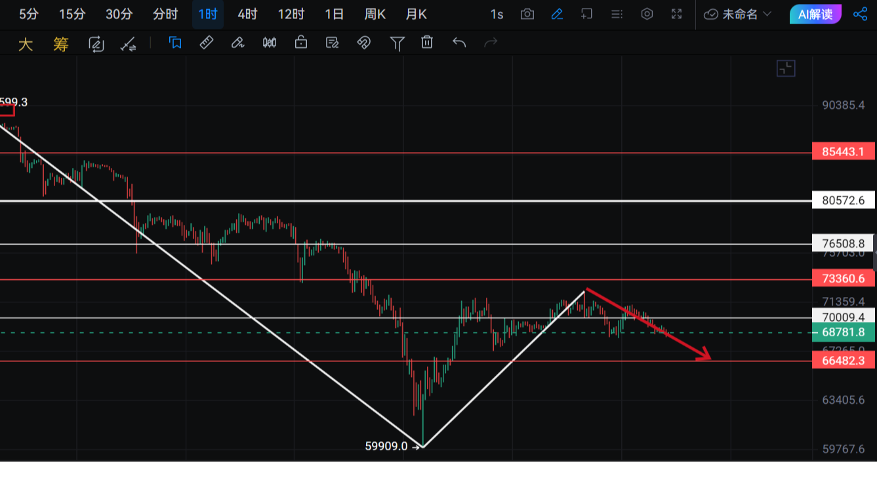The image size is (877, 495).
Task: Open the list menu icon in top bar
Action: pyautogui.click(x=617, y=14)
